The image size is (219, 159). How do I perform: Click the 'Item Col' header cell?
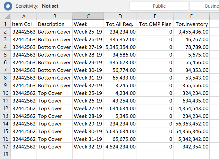[24, 24]
